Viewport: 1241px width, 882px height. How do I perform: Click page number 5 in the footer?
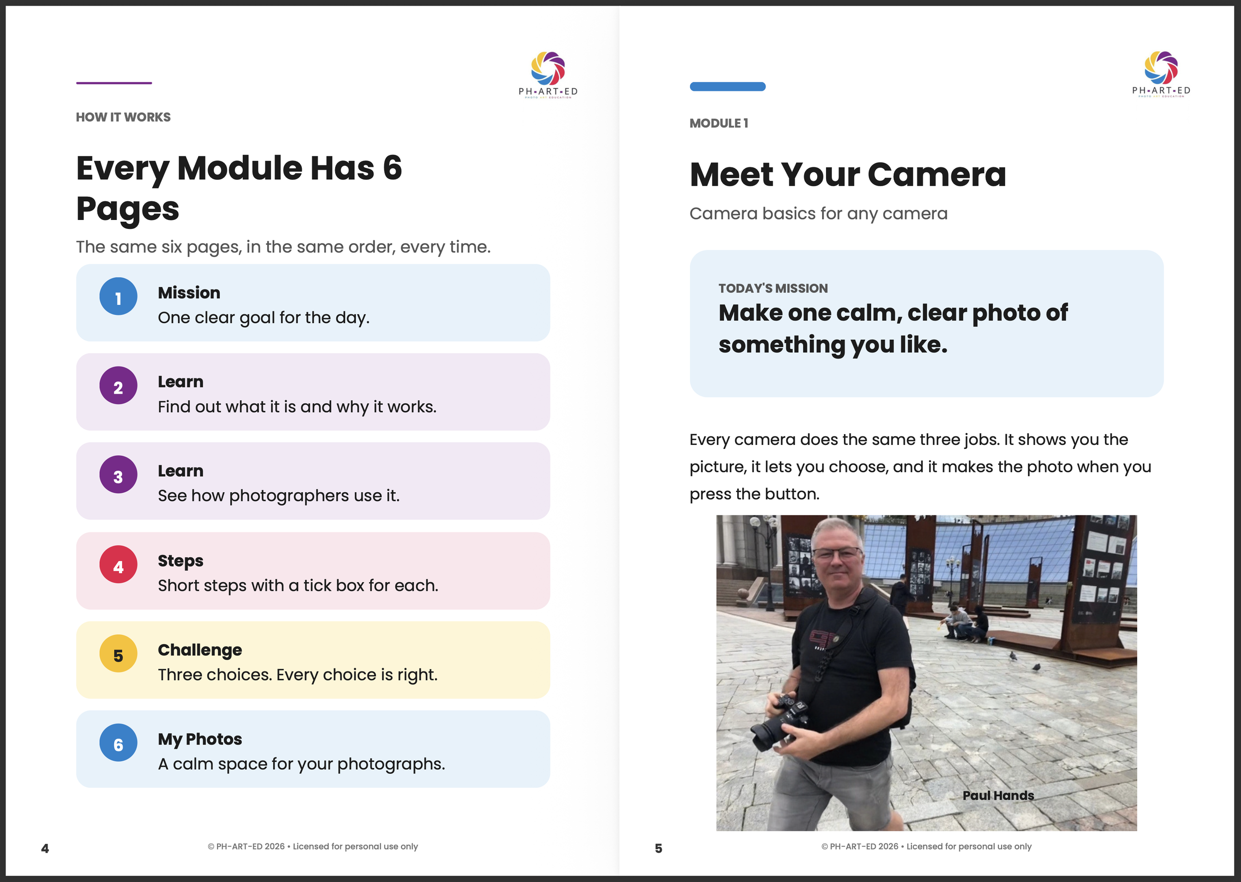(x=659, y=848)
